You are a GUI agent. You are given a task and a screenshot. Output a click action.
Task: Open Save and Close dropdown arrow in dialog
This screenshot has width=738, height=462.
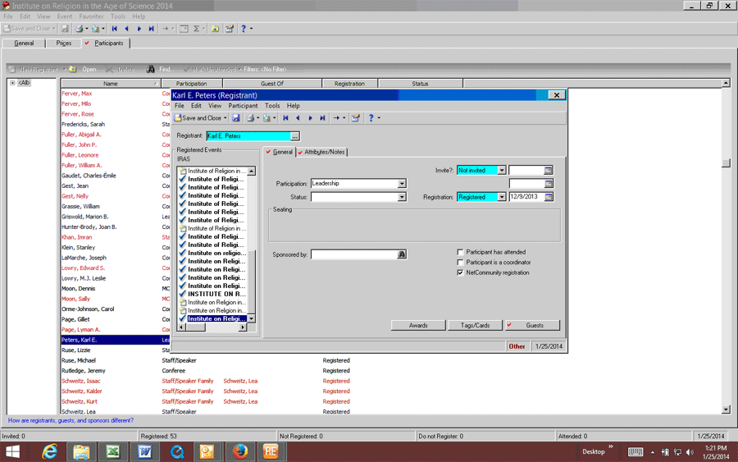click(225, 118)
